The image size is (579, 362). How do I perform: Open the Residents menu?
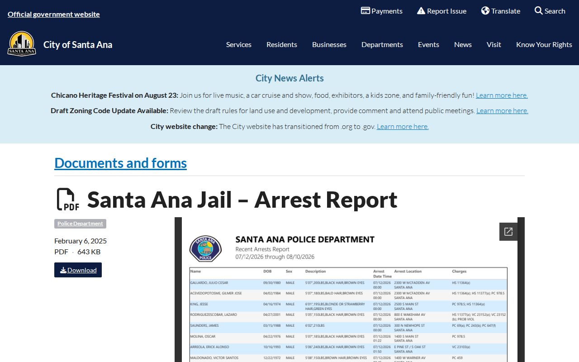pos(282,44)
